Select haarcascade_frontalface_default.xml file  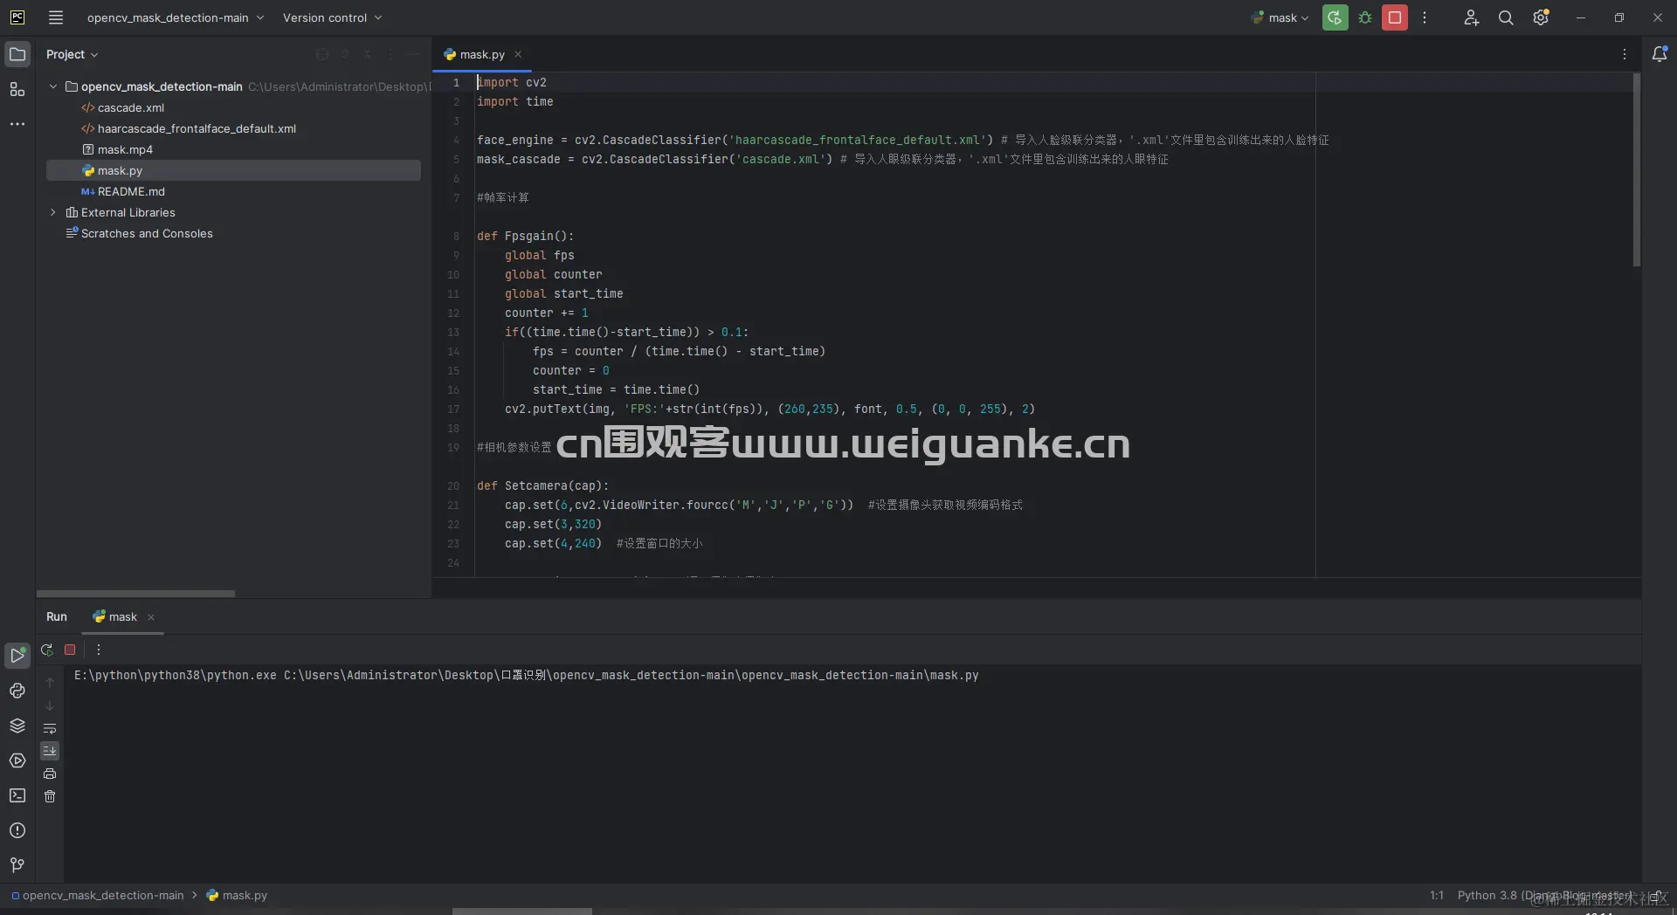[197, 128]
